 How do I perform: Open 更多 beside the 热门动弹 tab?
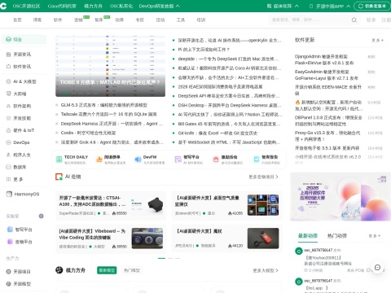tap(375, 236)
